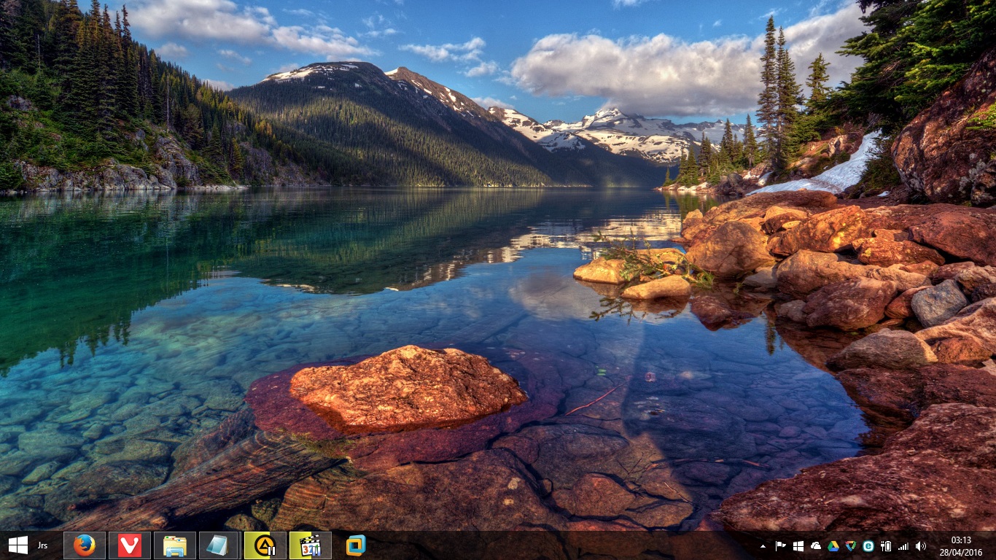Viewport: 996px width, 560px height.
Task: Open the Google Drive tray icon
Action: 833,546
